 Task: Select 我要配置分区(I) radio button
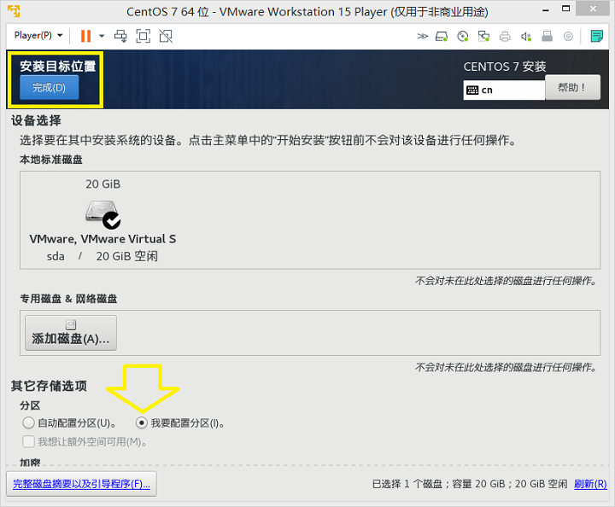pos(141,422)
